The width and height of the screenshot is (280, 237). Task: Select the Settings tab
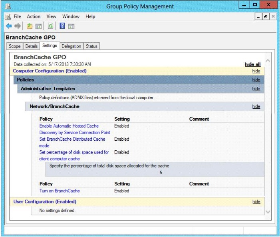50,46
